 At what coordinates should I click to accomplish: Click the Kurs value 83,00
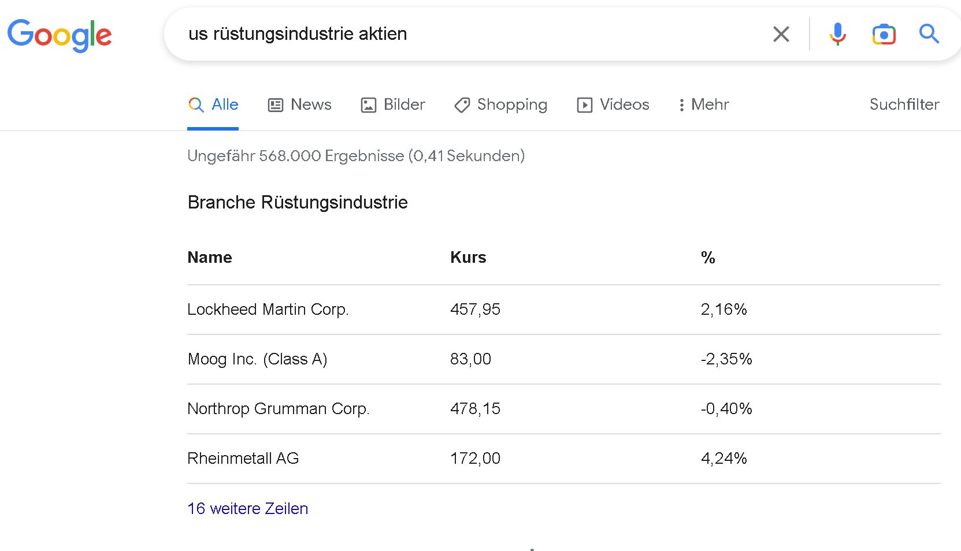[470, 359]
